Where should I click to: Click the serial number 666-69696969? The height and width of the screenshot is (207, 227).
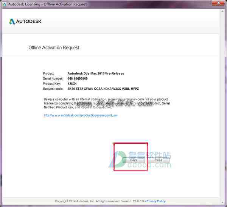78,78
